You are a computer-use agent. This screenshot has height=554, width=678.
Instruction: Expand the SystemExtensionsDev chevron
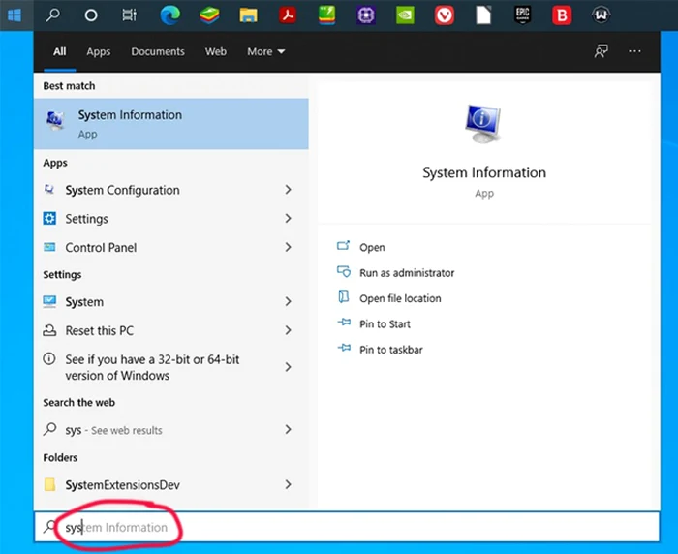[x=288, y=484]
